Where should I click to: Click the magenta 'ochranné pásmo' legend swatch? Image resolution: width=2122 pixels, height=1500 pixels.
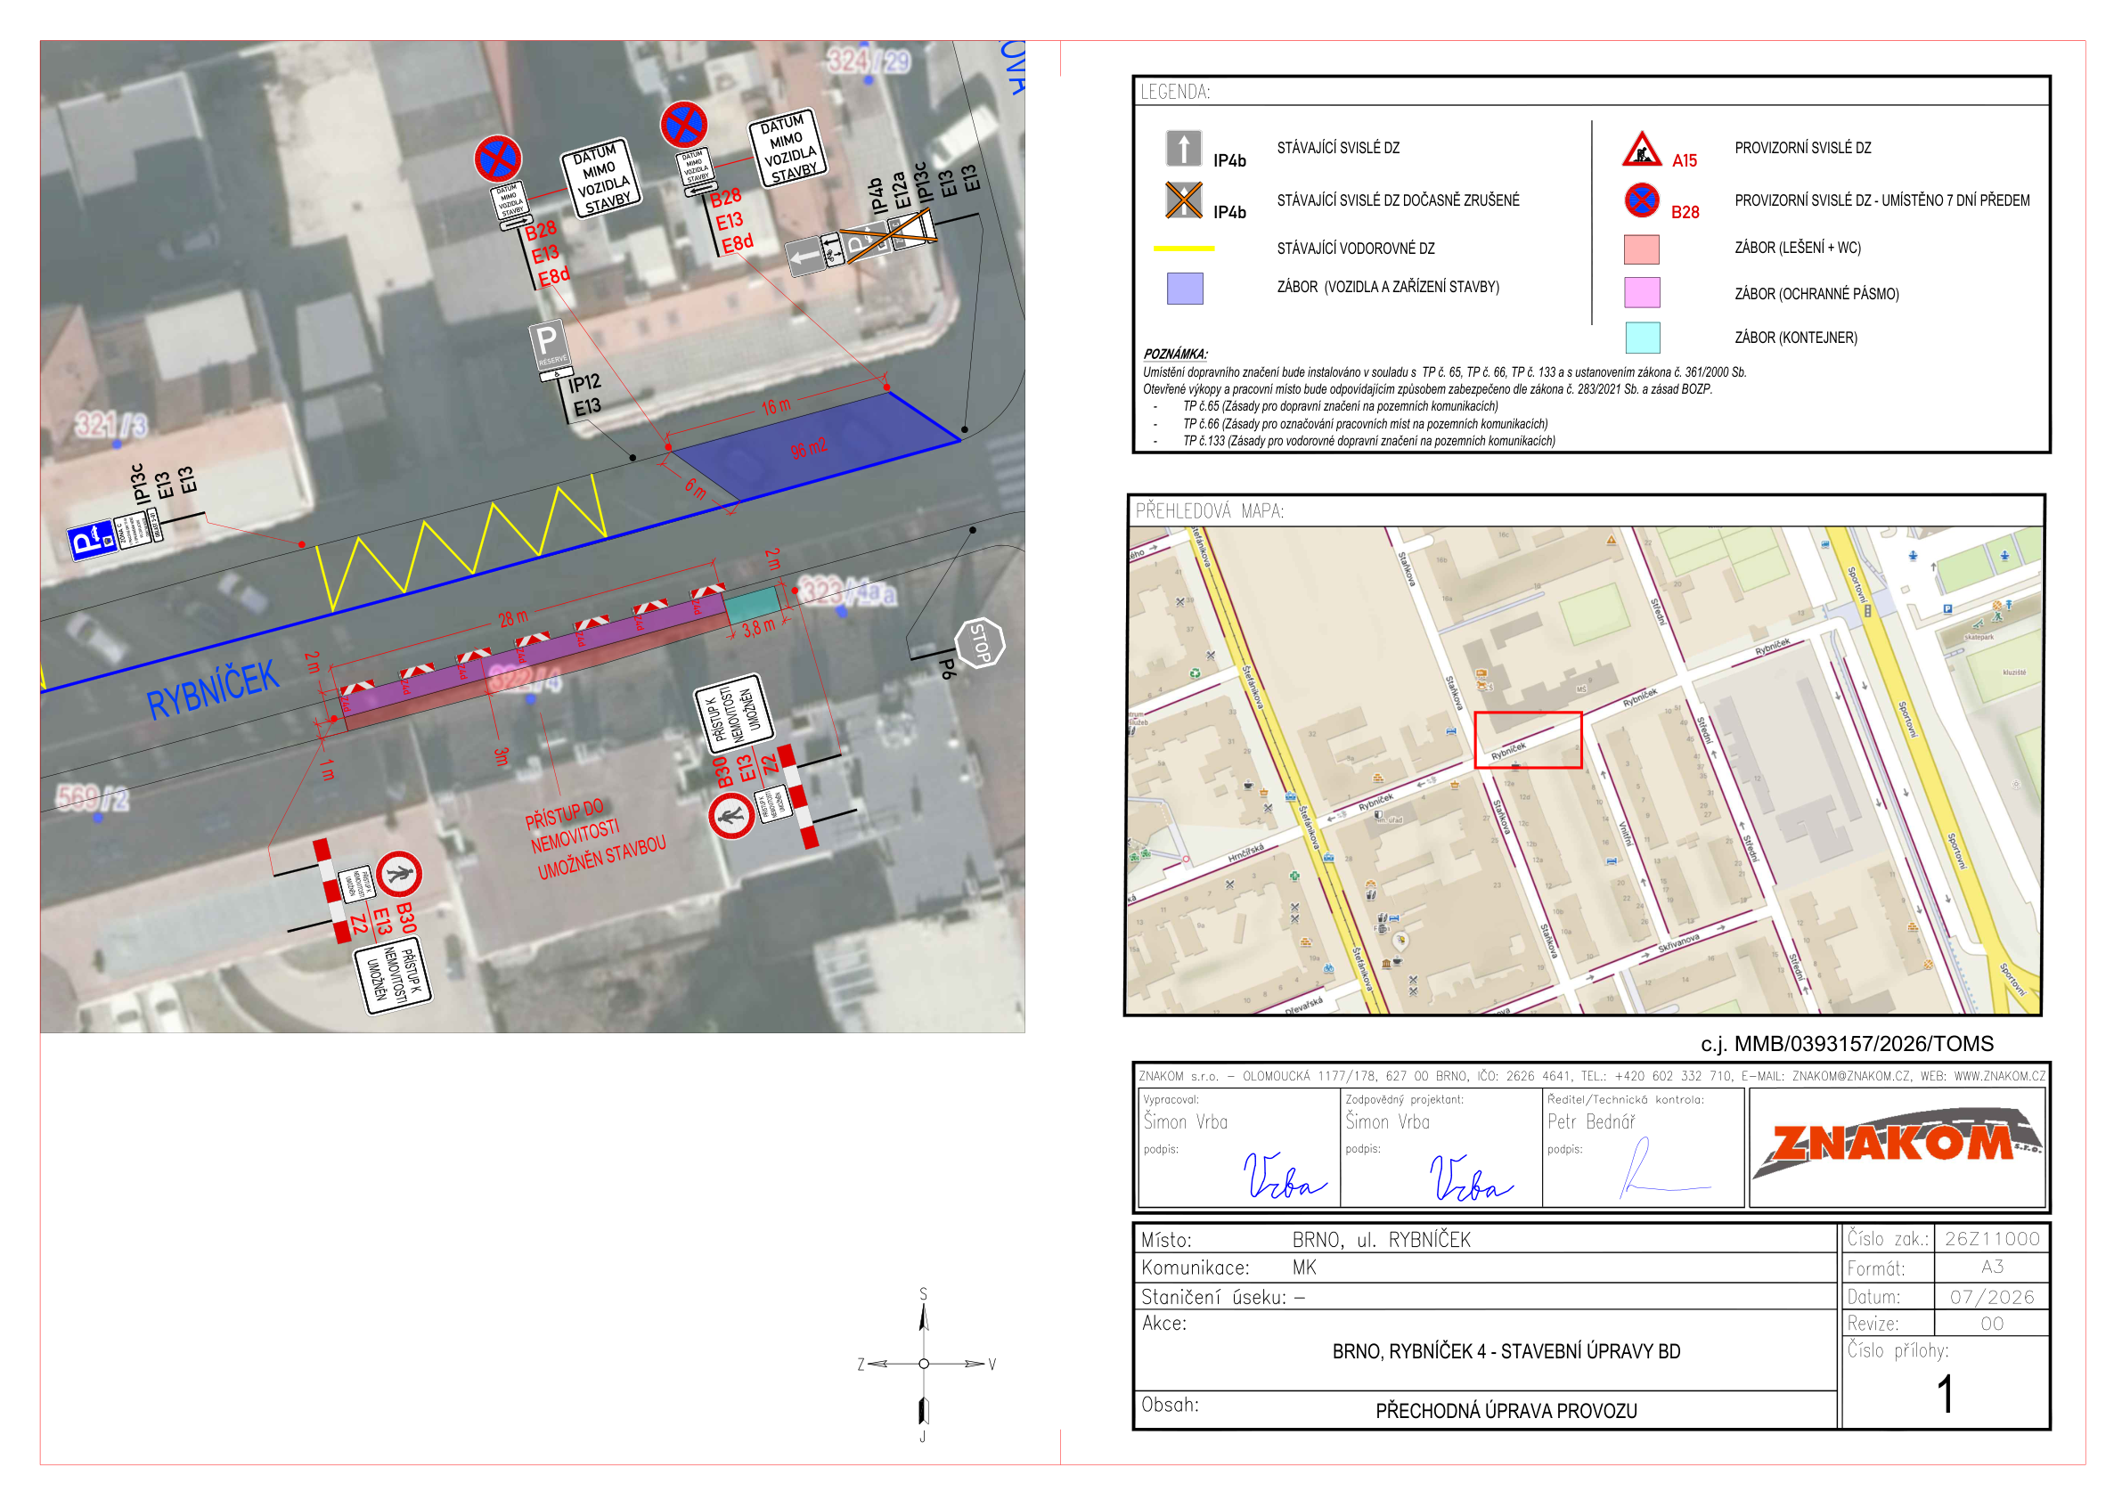coord(1642,293)
